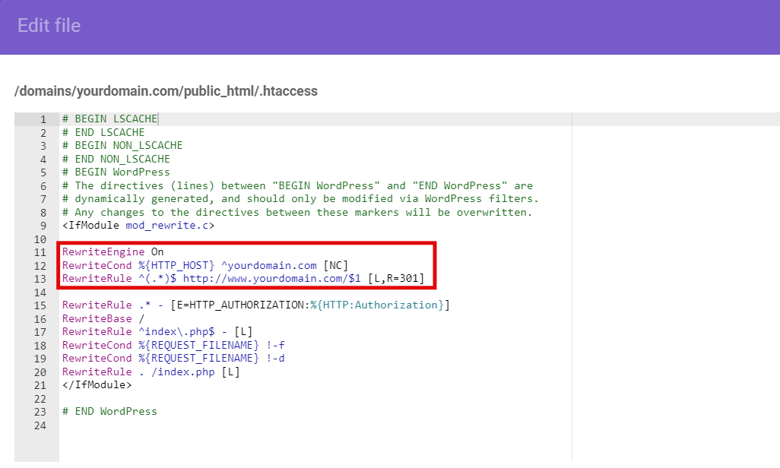This screenshot has height=468, width=780.
Task: Click the RewriteCond %{REQUEST_FILENAME} !-d line
Action: (x=173, y=358)
